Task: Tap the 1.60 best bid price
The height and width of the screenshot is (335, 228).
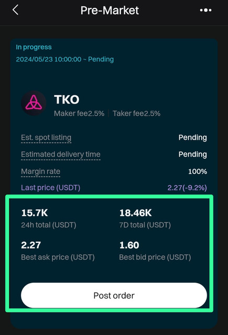Action: 129,245
